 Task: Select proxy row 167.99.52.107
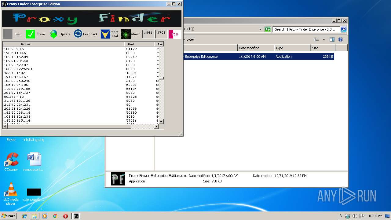click(81, 65)
